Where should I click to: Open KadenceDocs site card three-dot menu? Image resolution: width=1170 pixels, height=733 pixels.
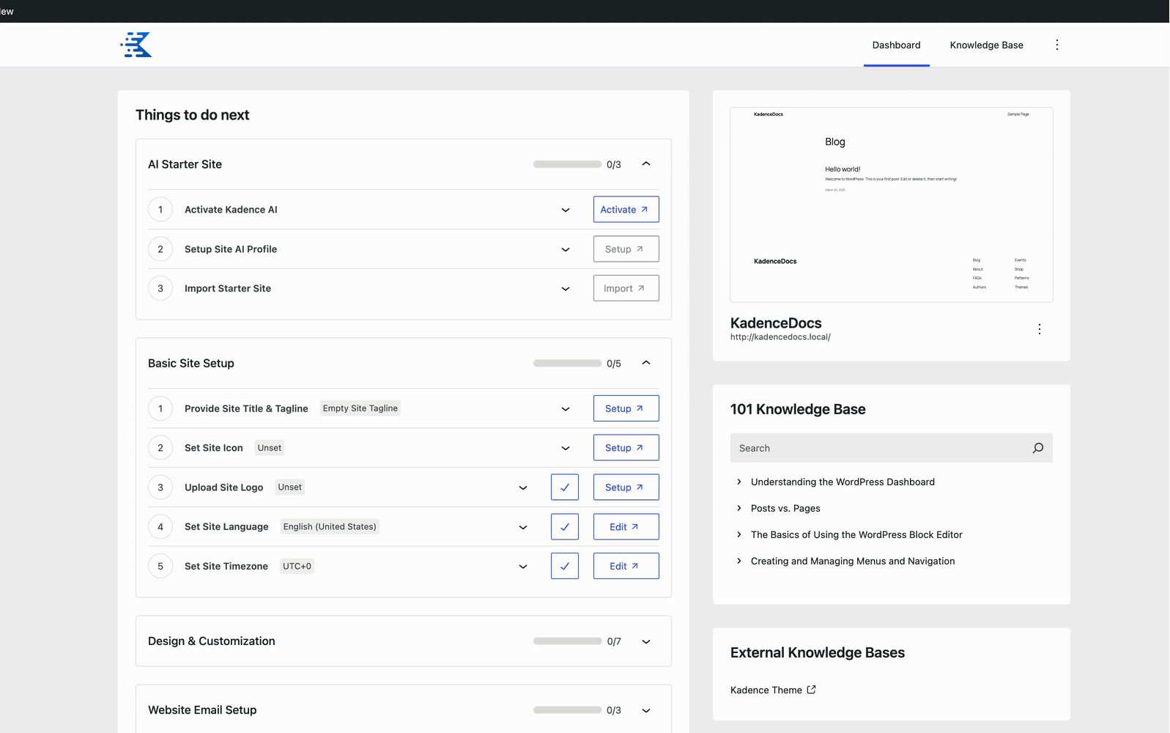pyautogui.click(x=1039, y=329)
